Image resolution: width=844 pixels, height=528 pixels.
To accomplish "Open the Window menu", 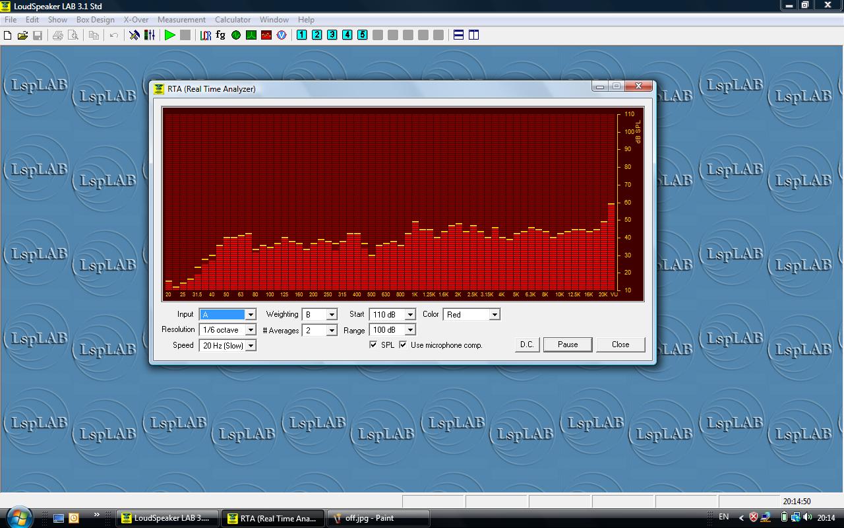I will point(274,20).
